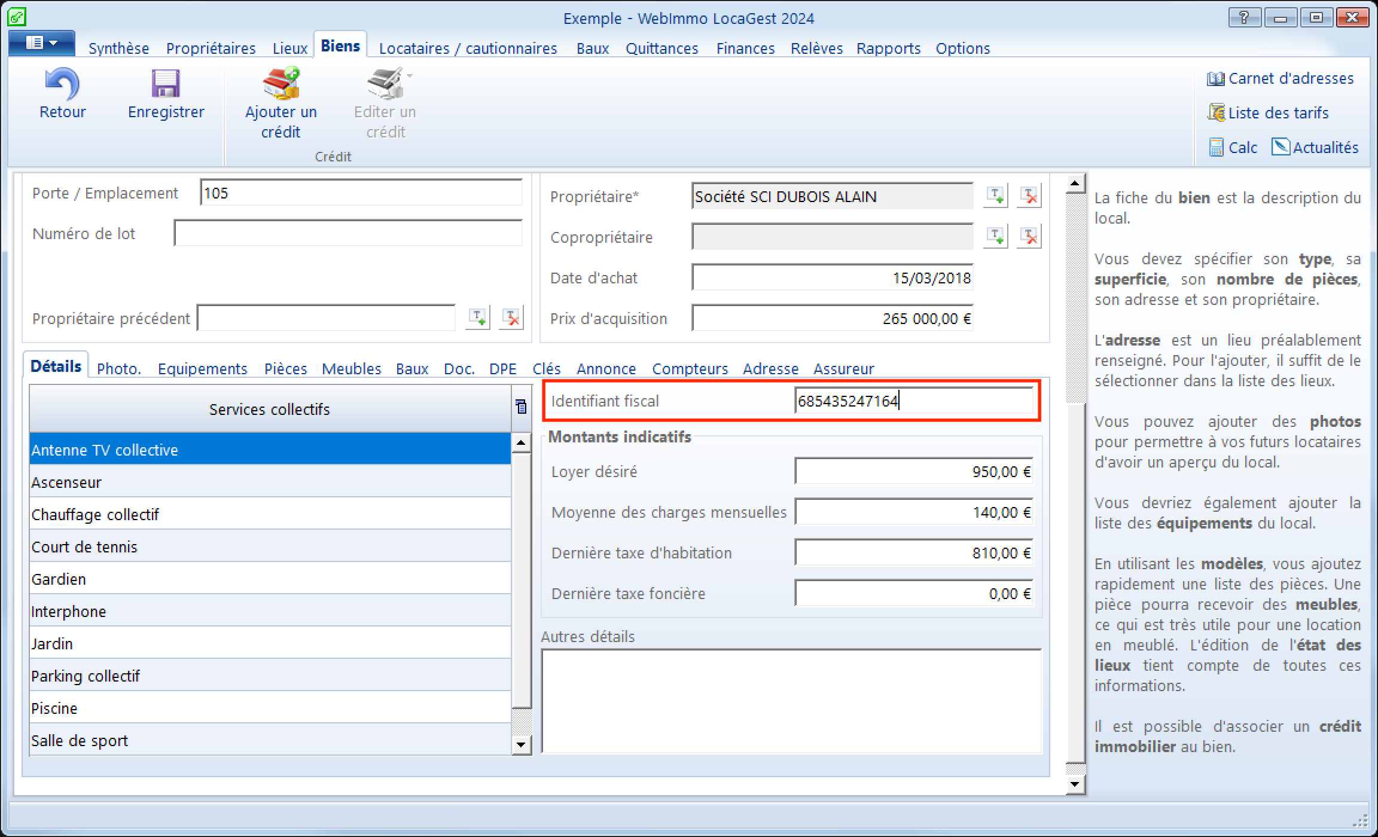This screenshot has height=837, width=1378.
Task: Switch to the Equipements sub-tab
Action: 202,368
